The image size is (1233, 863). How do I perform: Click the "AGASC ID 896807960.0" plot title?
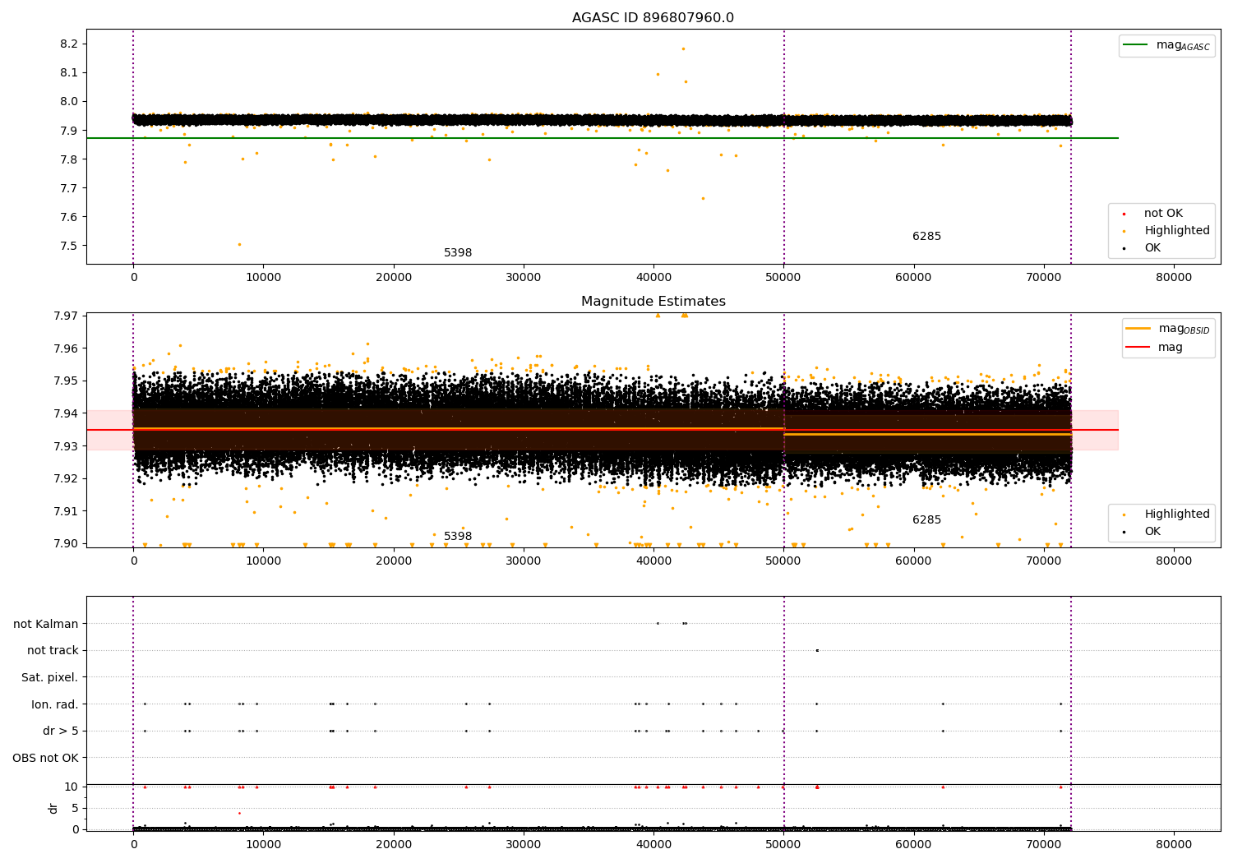653,18
